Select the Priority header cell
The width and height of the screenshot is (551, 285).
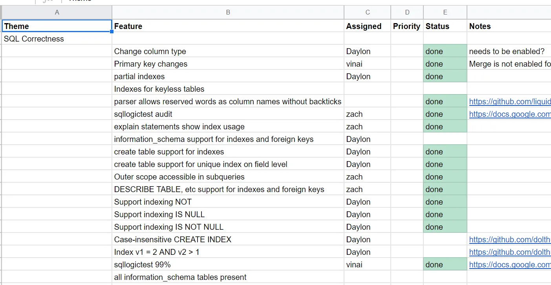click(x=406, y=26)
